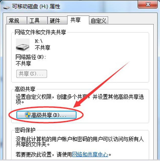Click the UAC shield icon on 高级共享 button
Image resolution: width=160 pixels, height=161 pixels.
coord(28,115)
